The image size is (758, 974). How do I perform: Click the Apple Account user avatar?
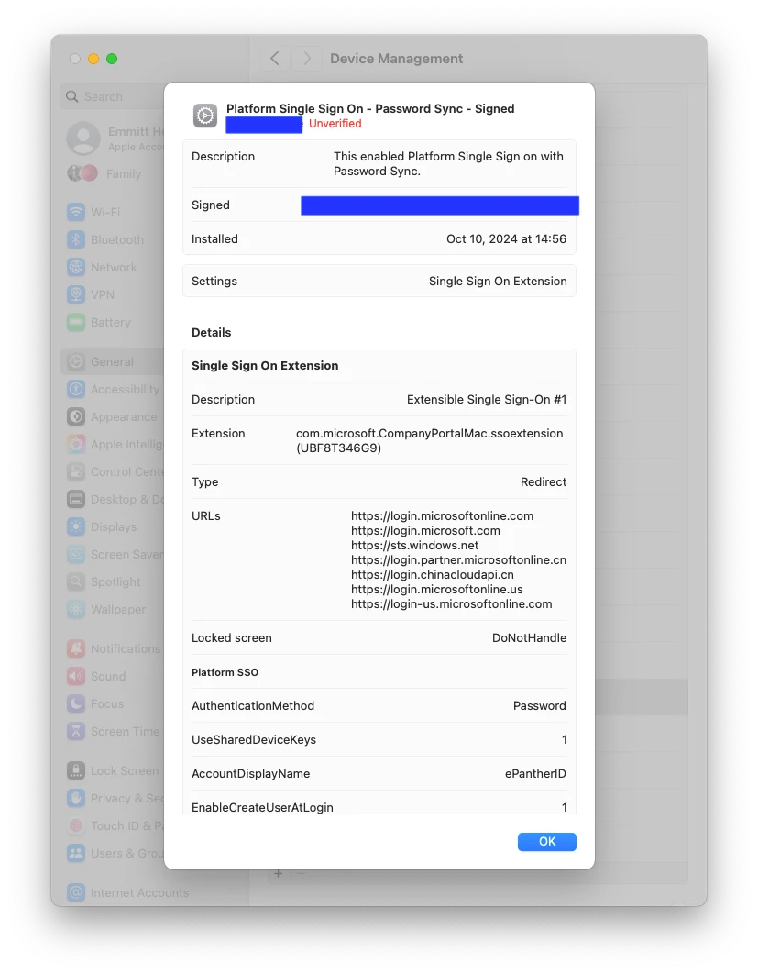83,138
